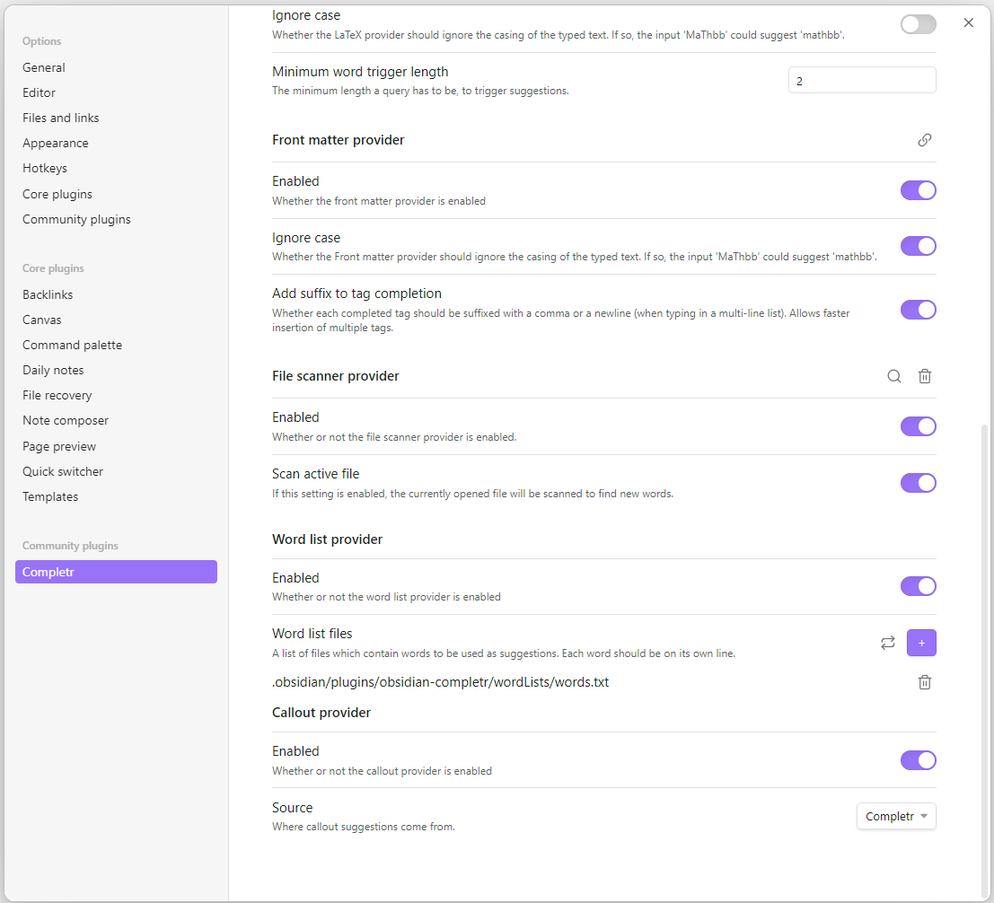Disable the Word list provider Enabled toggle

[x=918, y=586]
